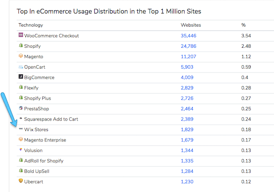Click the Bold UpSell row icon

pyautogui.click(x=21, y=170)
